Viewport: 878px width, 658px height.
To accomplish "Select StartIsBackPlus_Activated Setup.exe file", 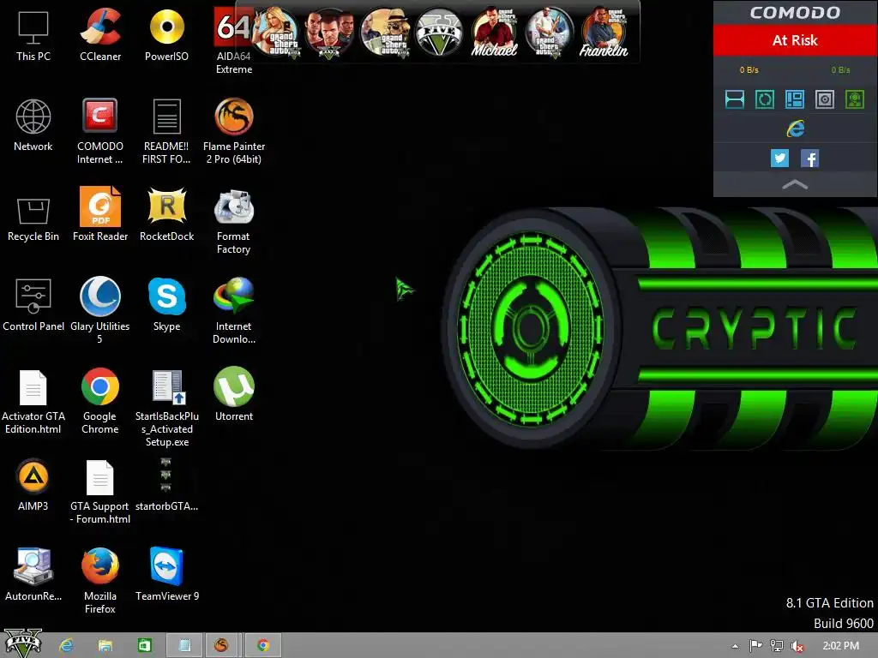I will tap(166, 409).
